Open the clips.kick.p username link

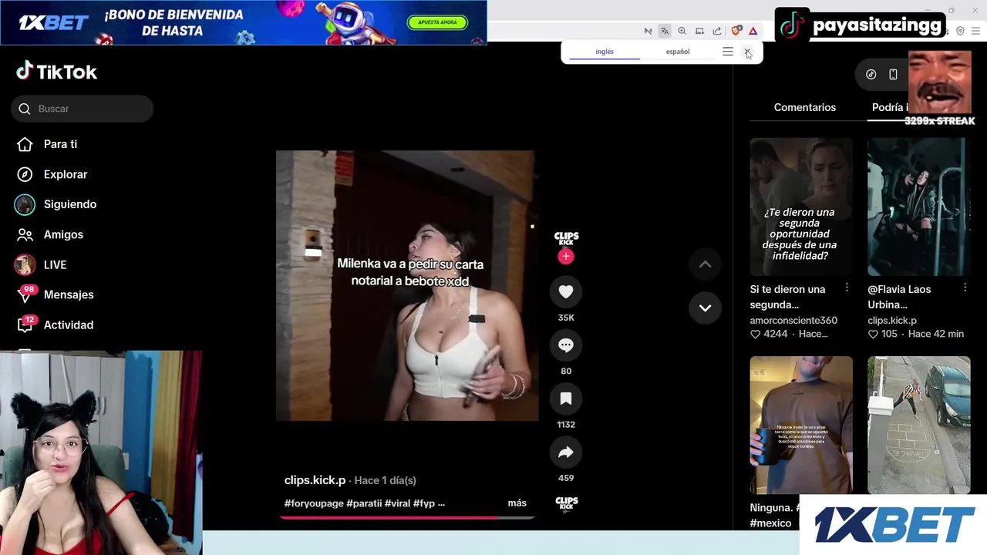coord(315,480)
